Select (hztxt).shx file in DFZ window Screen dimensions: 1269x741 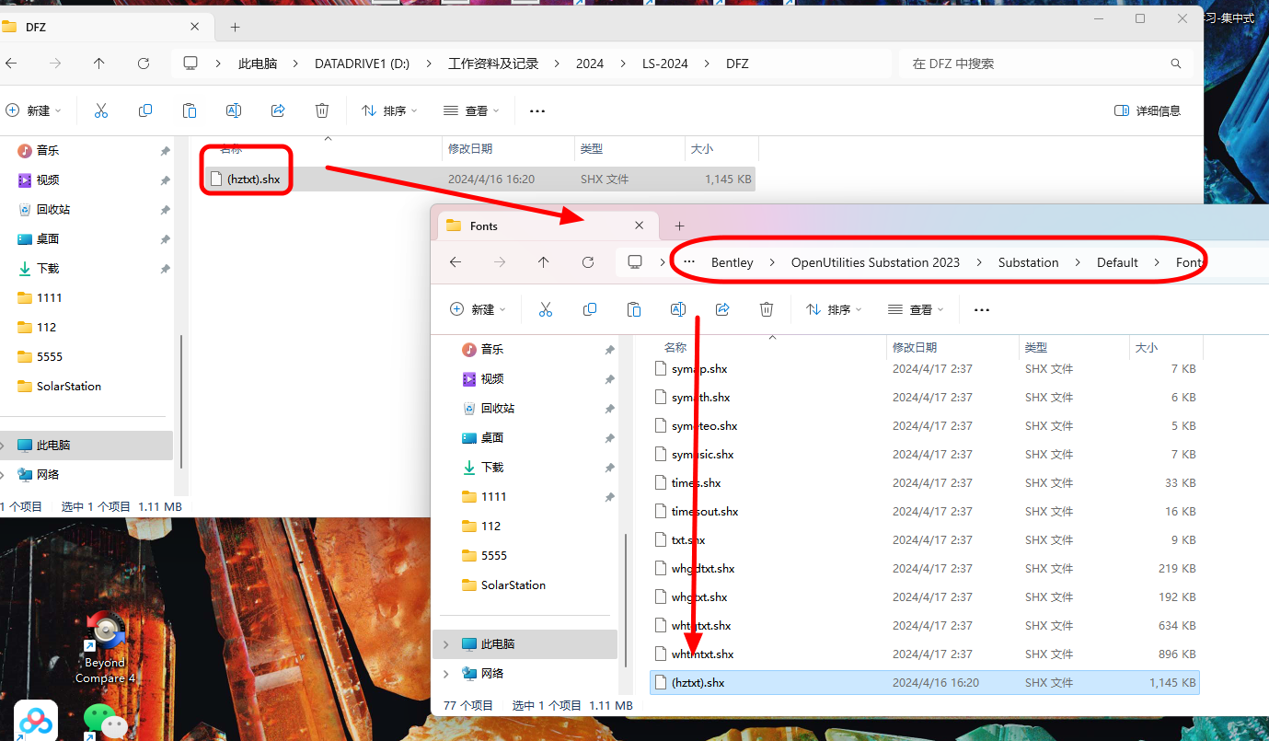[481, 179]
